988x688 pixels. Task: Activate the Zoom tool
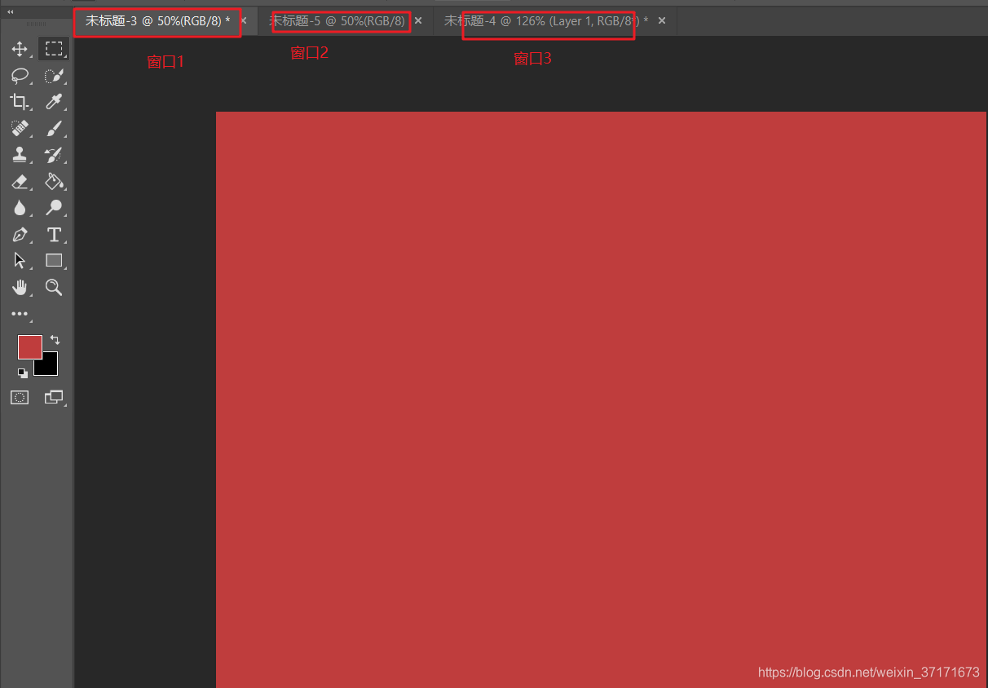(54, 287)
